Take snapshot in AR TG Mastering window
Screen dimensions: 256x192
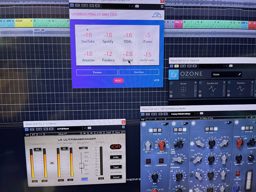point(202,113)
